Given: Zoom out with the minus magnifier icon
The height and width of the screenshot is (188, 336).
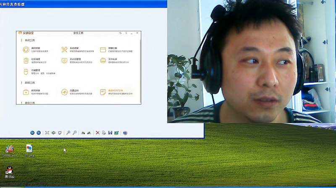Looking at the screenshot, I should (x=75, y=133).
